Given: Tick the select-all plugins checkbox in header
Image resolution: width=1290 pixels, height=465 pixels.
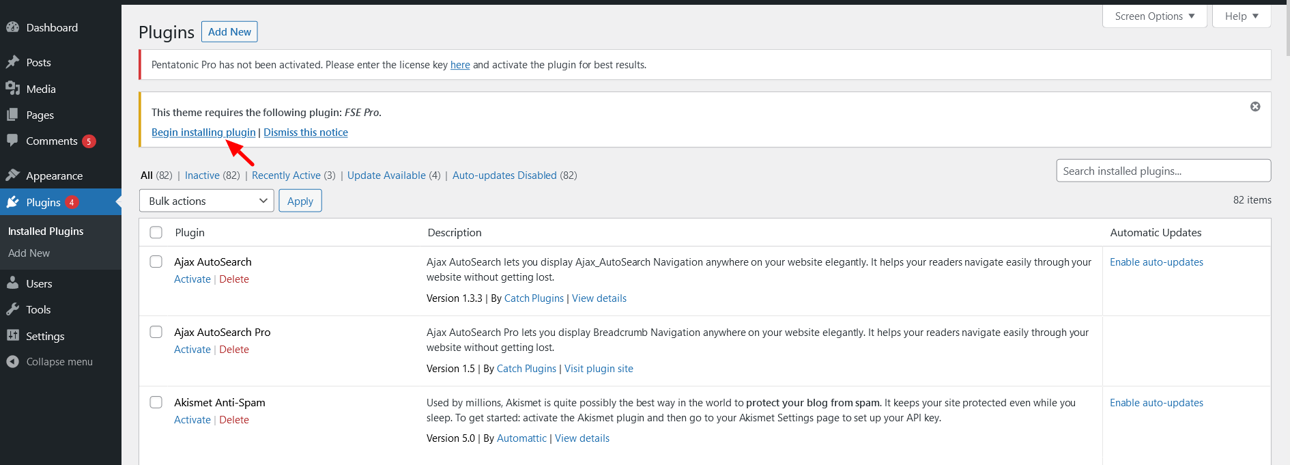Looking at the screenshot, I should [156, 232].
